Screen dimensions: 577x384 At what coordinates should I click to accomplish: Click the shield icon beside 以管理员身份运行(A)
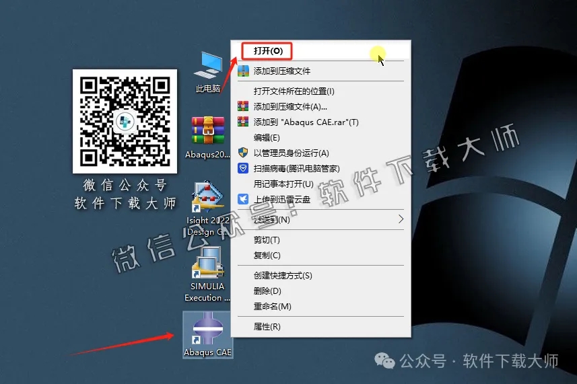point(243,153)
